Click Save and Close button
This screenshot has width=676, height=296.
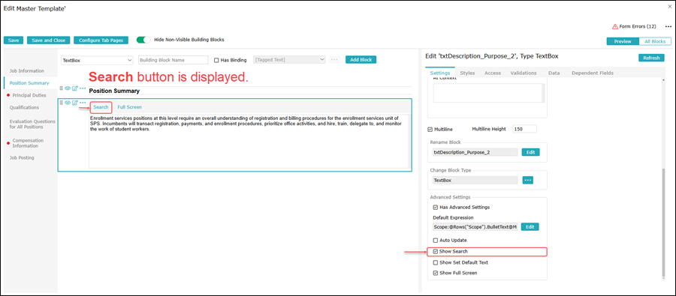tap(48, 40)
